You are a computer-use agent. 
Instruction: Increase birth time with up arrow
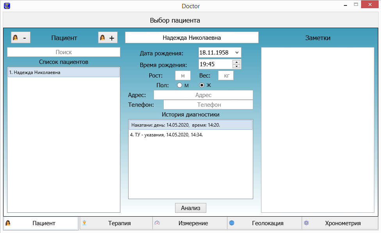click(x=236, y=62)
